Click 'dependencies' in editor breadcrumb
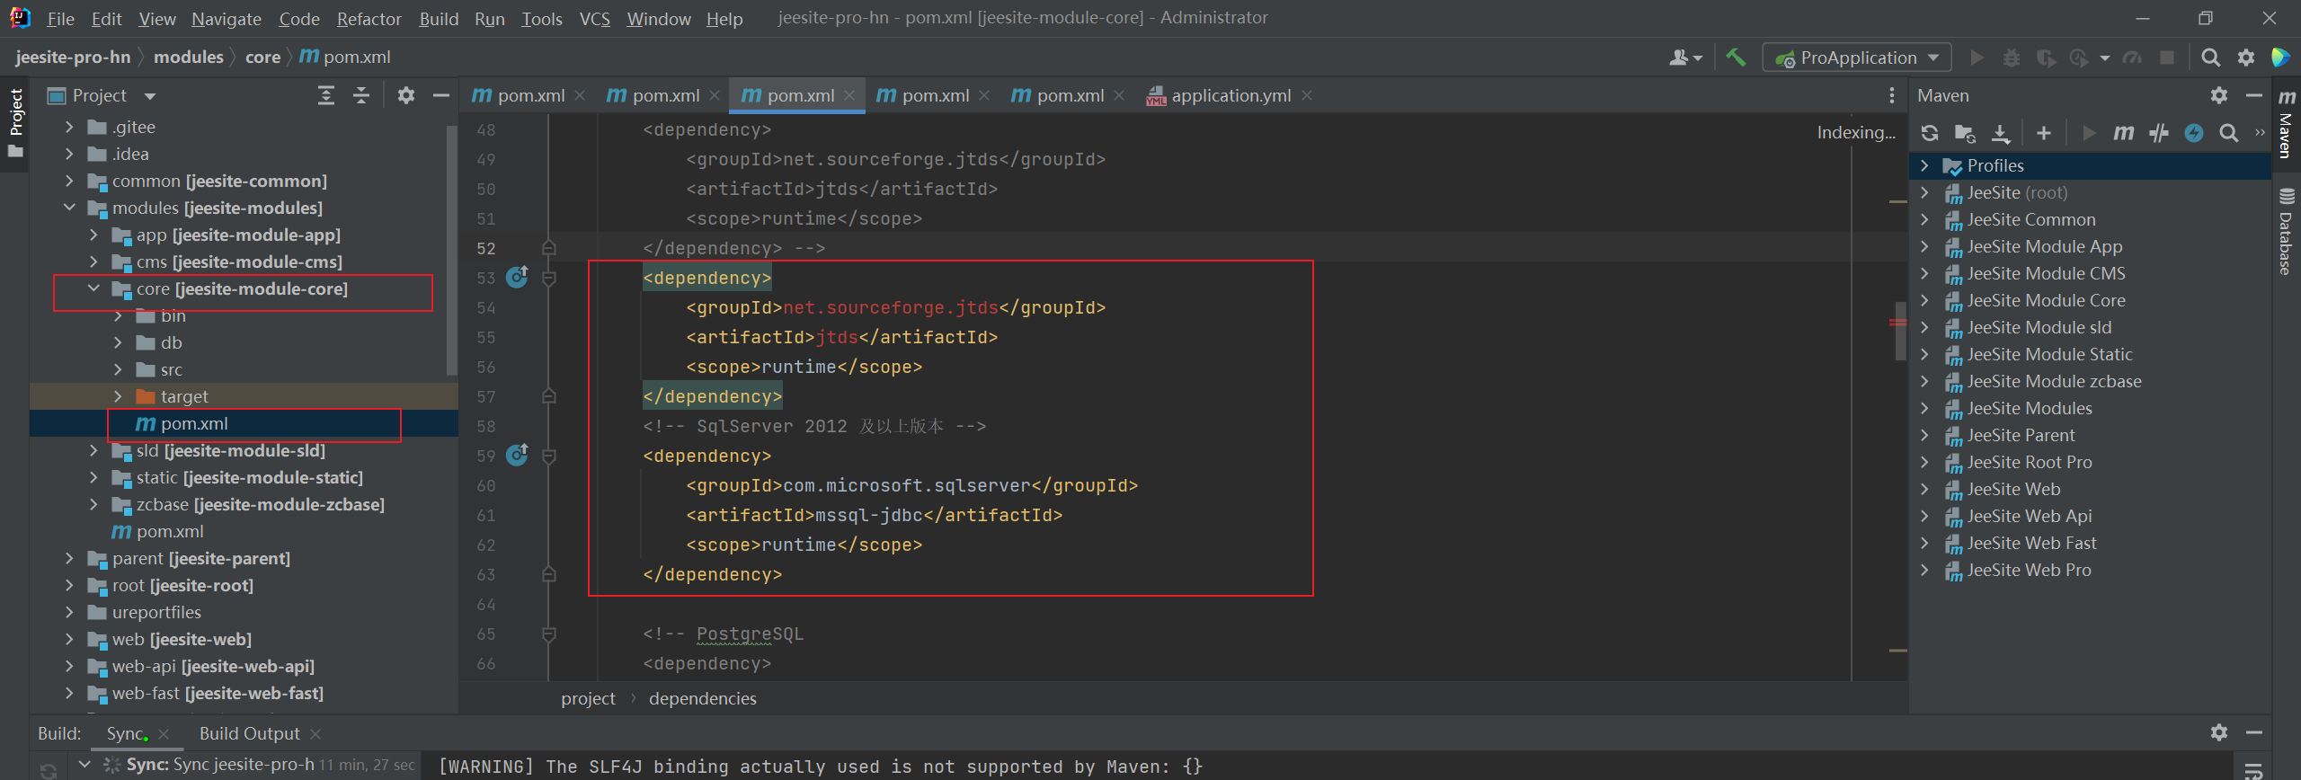This screenshot has width=2301, height=780. tap(703, 698)
